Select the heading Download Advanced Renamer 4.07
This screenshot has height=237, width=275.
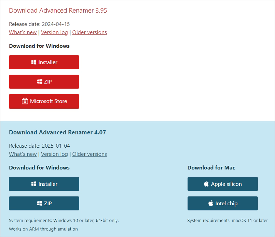(57, 132)
